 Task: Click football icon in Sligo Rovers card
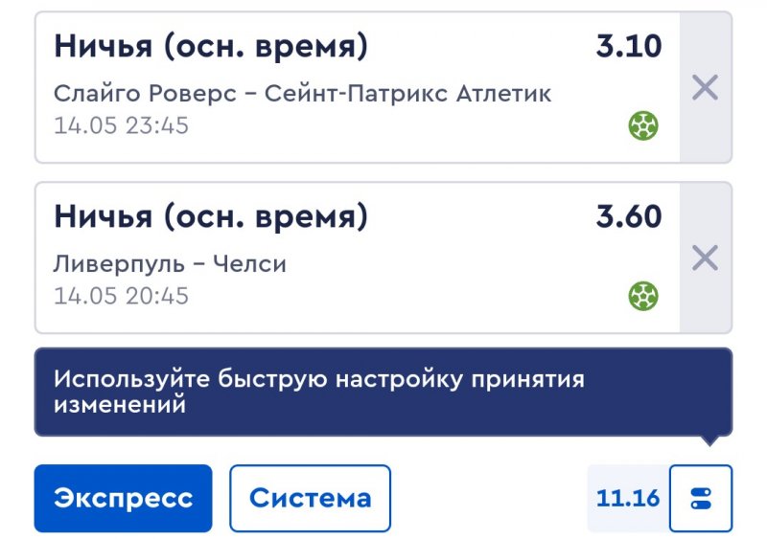point(643,126)
